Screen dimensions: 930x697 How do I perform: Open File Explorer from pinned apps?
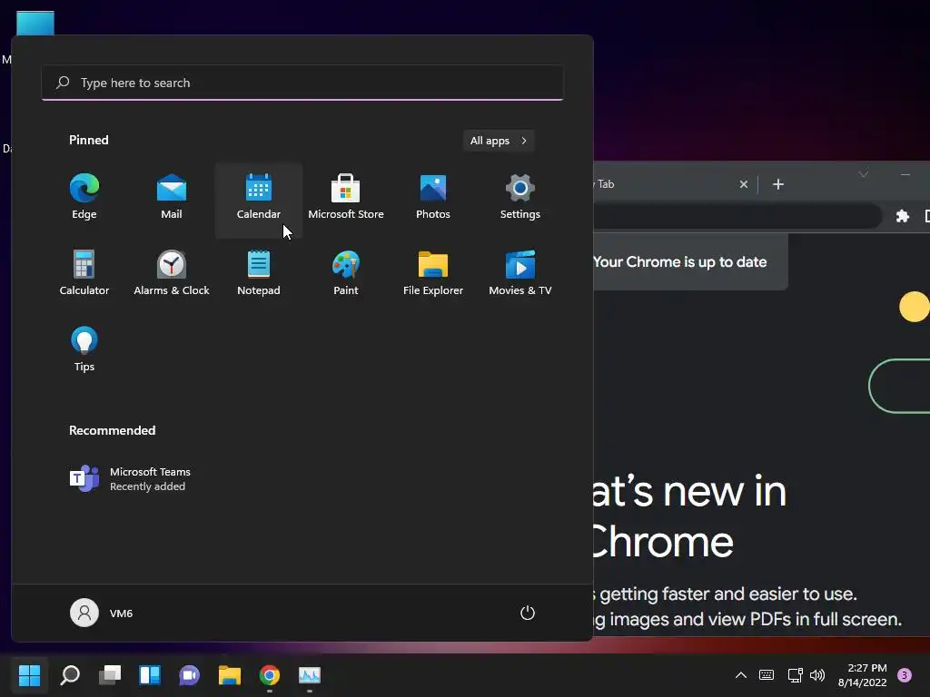click(433, 274)
